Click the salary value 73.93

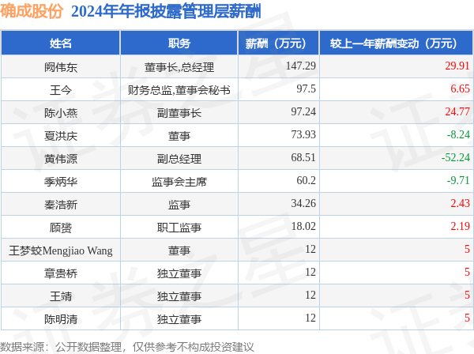[x=303, y=134]
